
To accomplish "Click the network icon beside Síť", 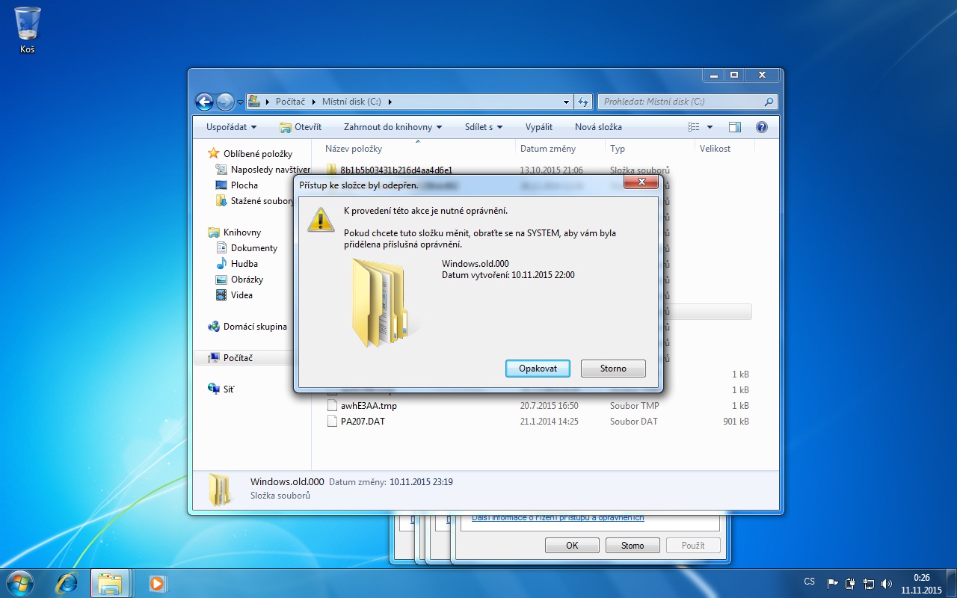I will point(213,389).
